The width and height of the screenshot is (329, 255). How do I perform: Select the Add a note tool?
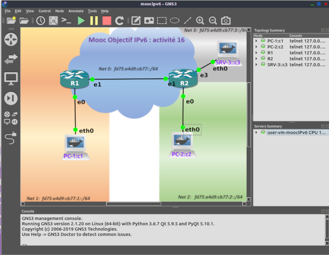click(136, 21)
